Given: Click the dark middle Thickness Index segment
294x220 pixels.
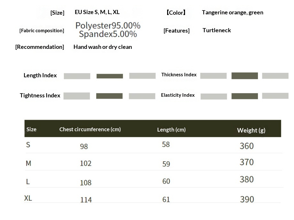Looking at the screenshot, I should (x=244, y=76).
